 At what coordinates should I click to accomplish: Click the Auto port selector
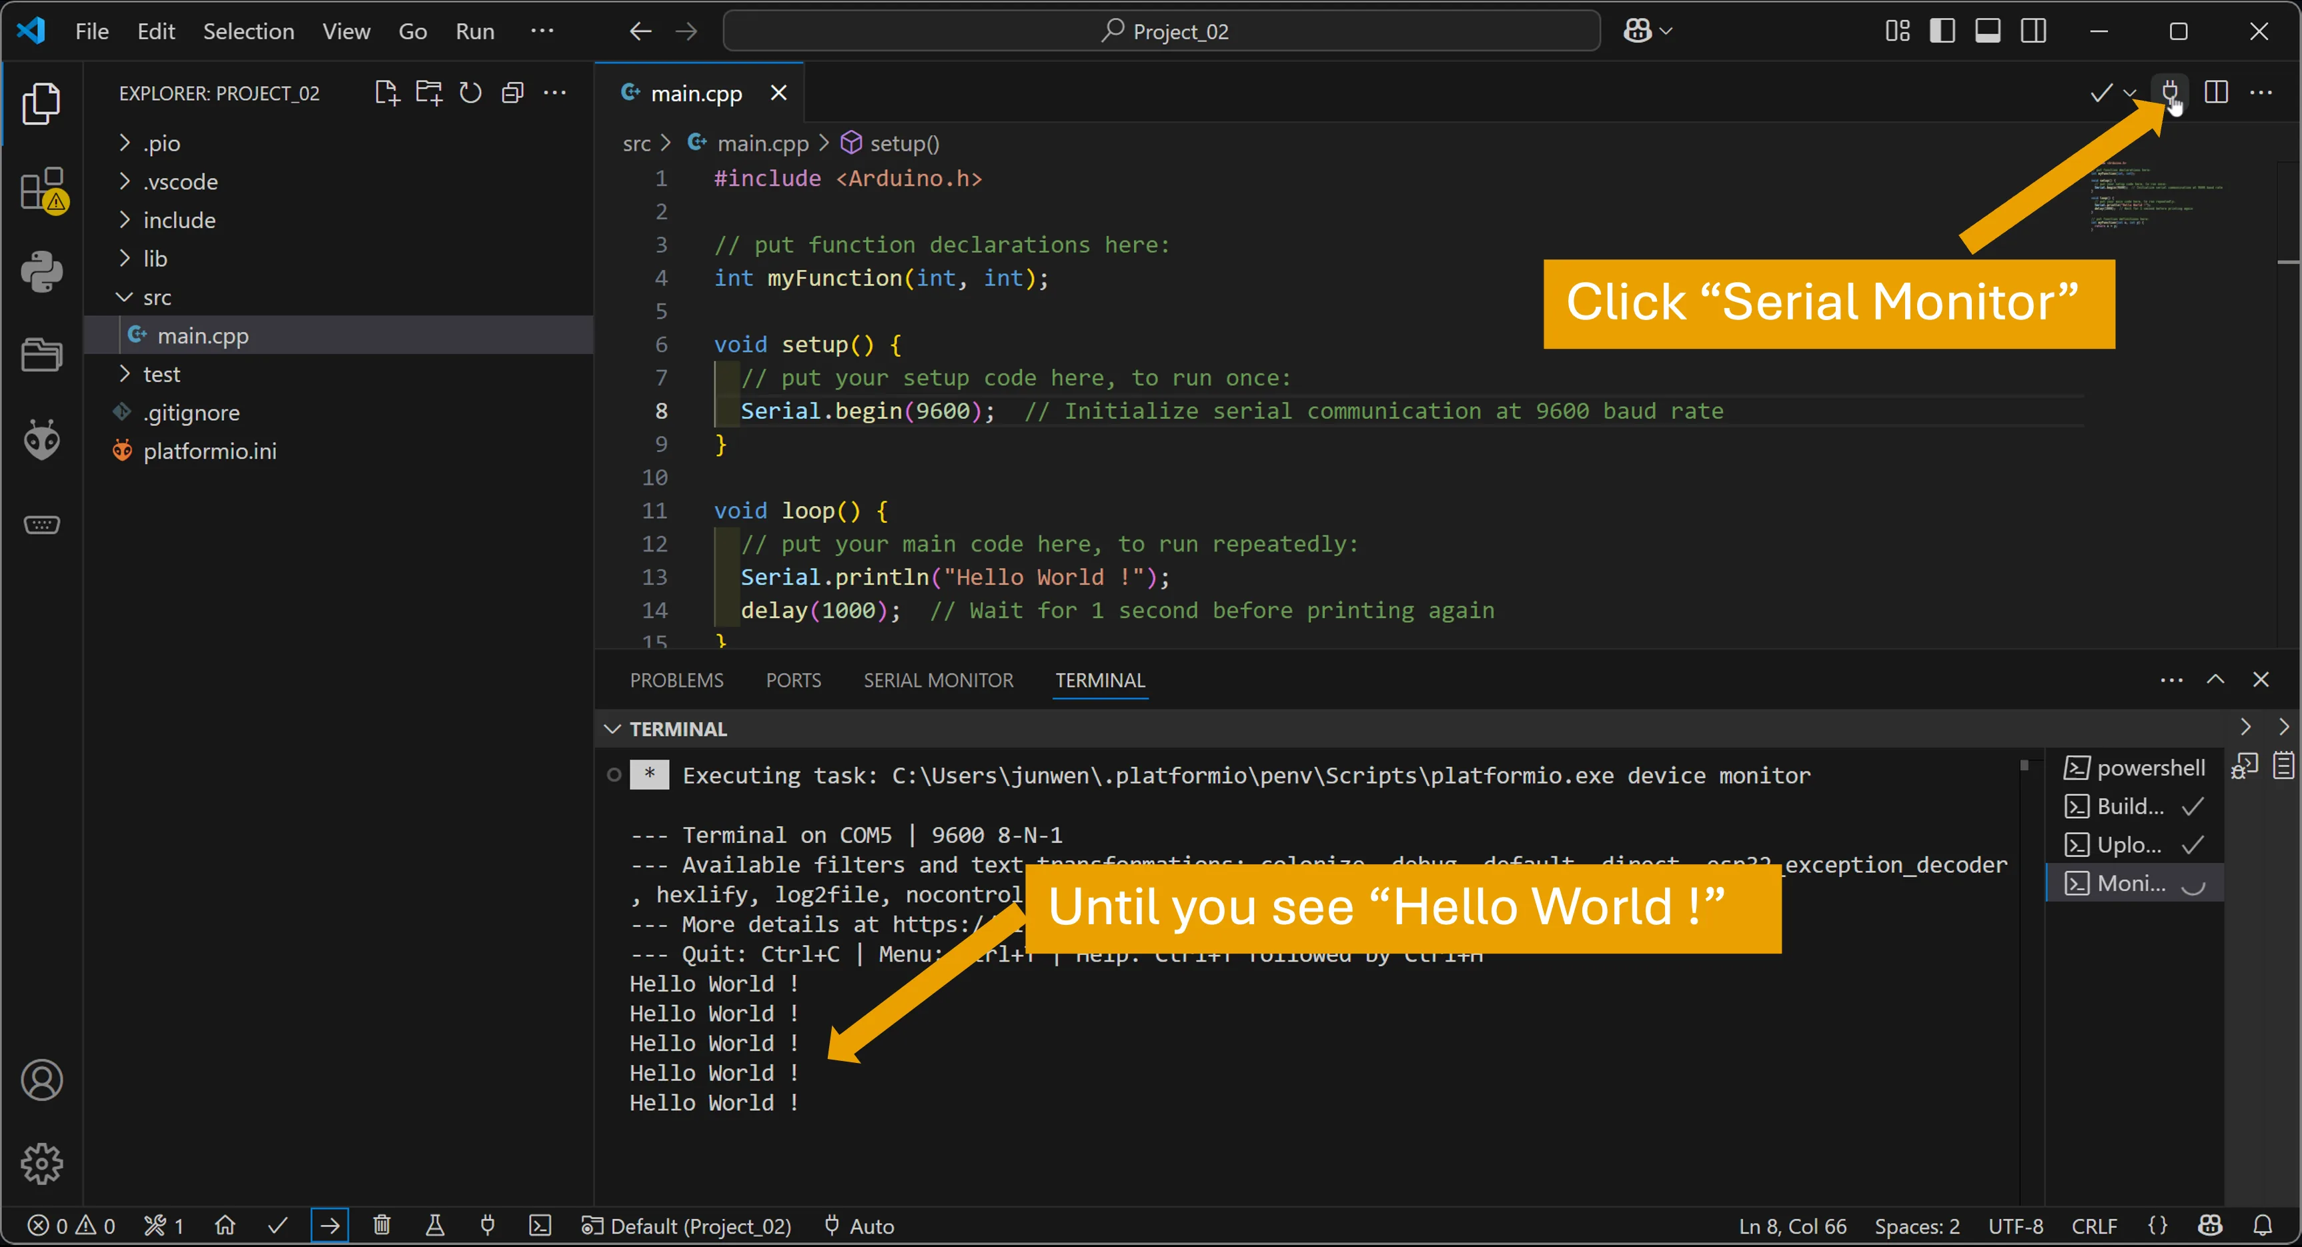point(858,1226)
